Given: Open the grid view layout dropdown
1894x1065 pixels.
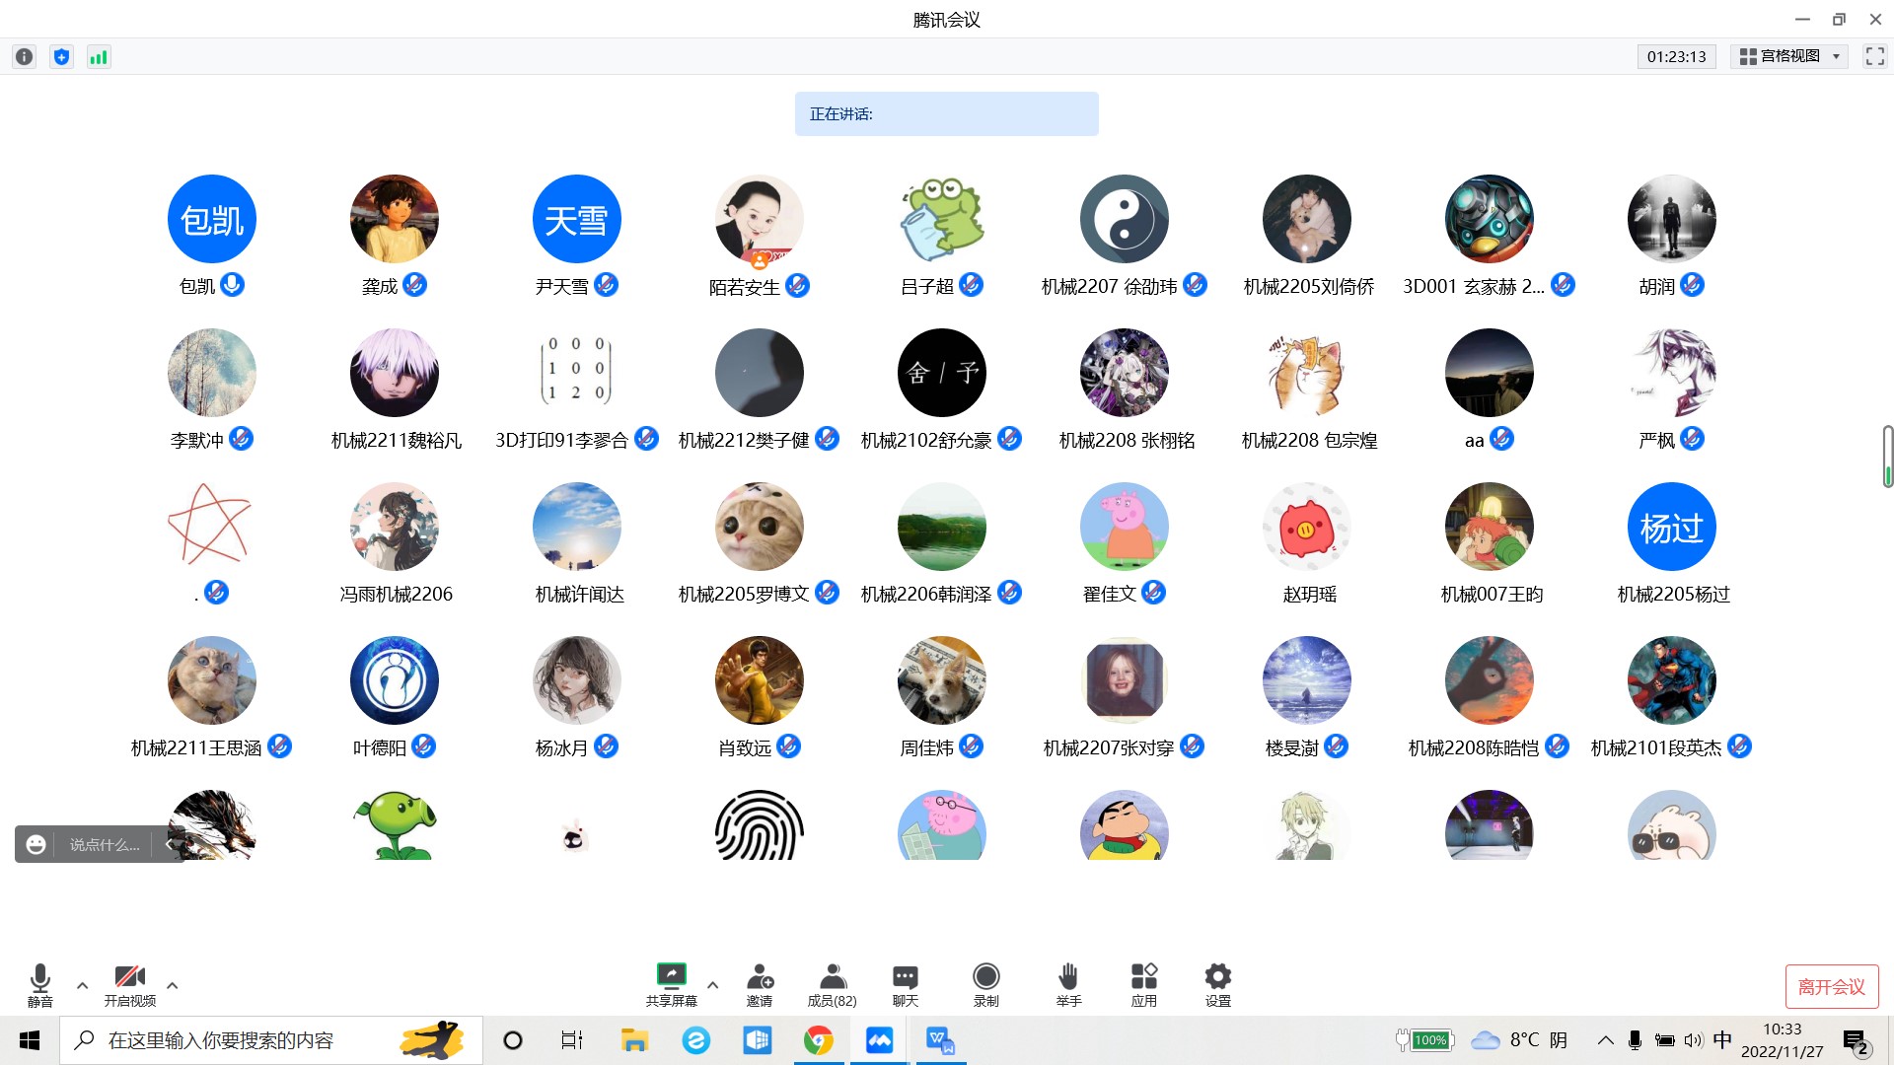Looking at the screenshot, I should tap(1789, 56).
